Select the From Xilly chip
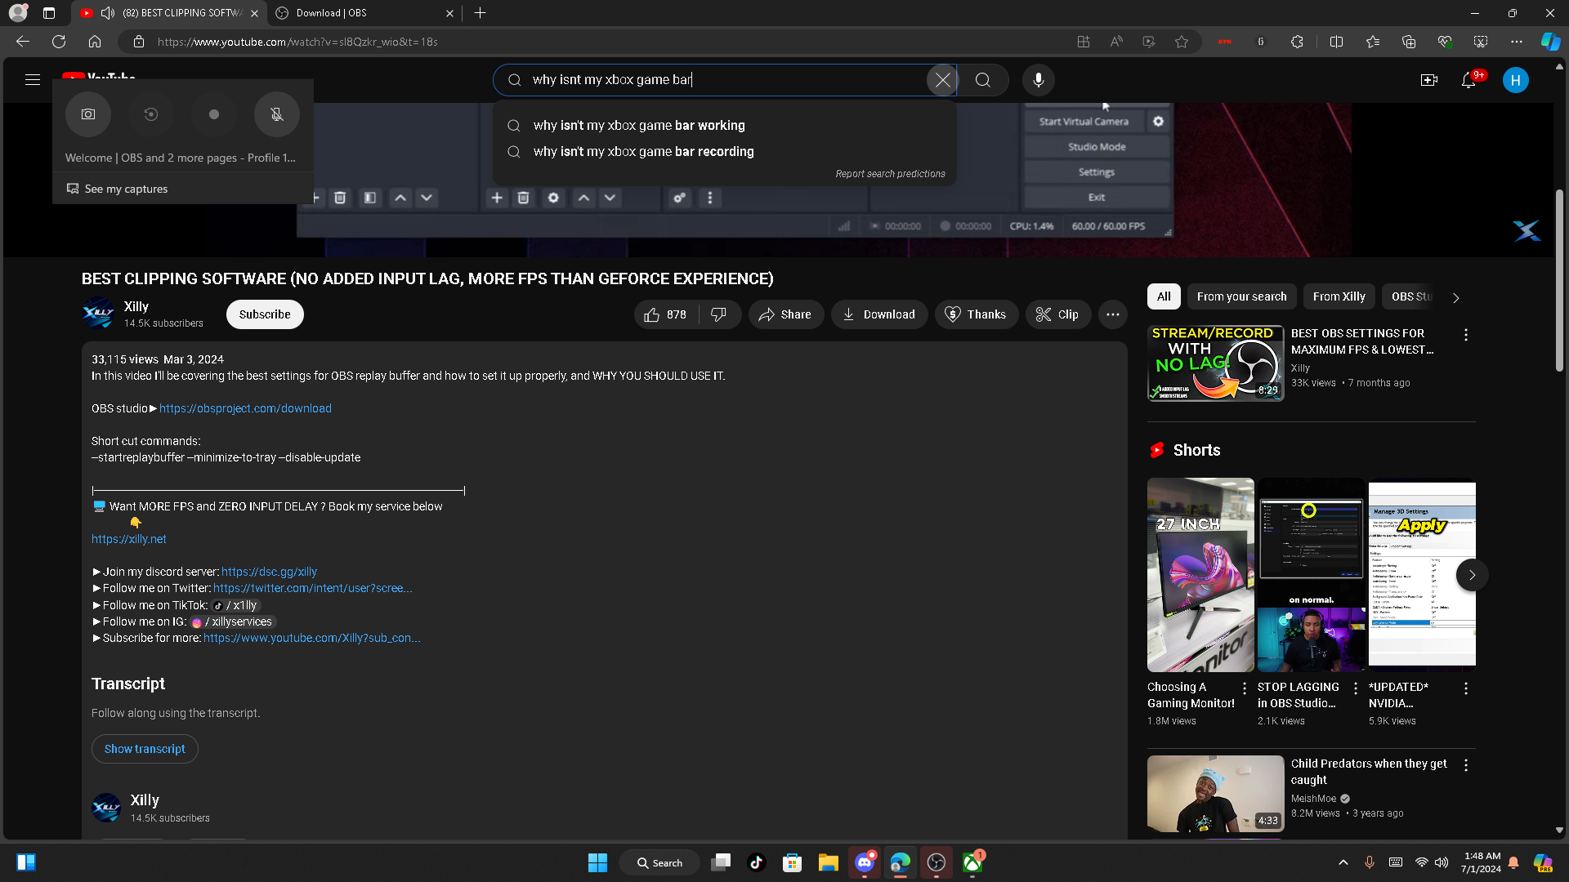Image resolution: width=1569 pixels, height=882 pixels. point(1339,296)
